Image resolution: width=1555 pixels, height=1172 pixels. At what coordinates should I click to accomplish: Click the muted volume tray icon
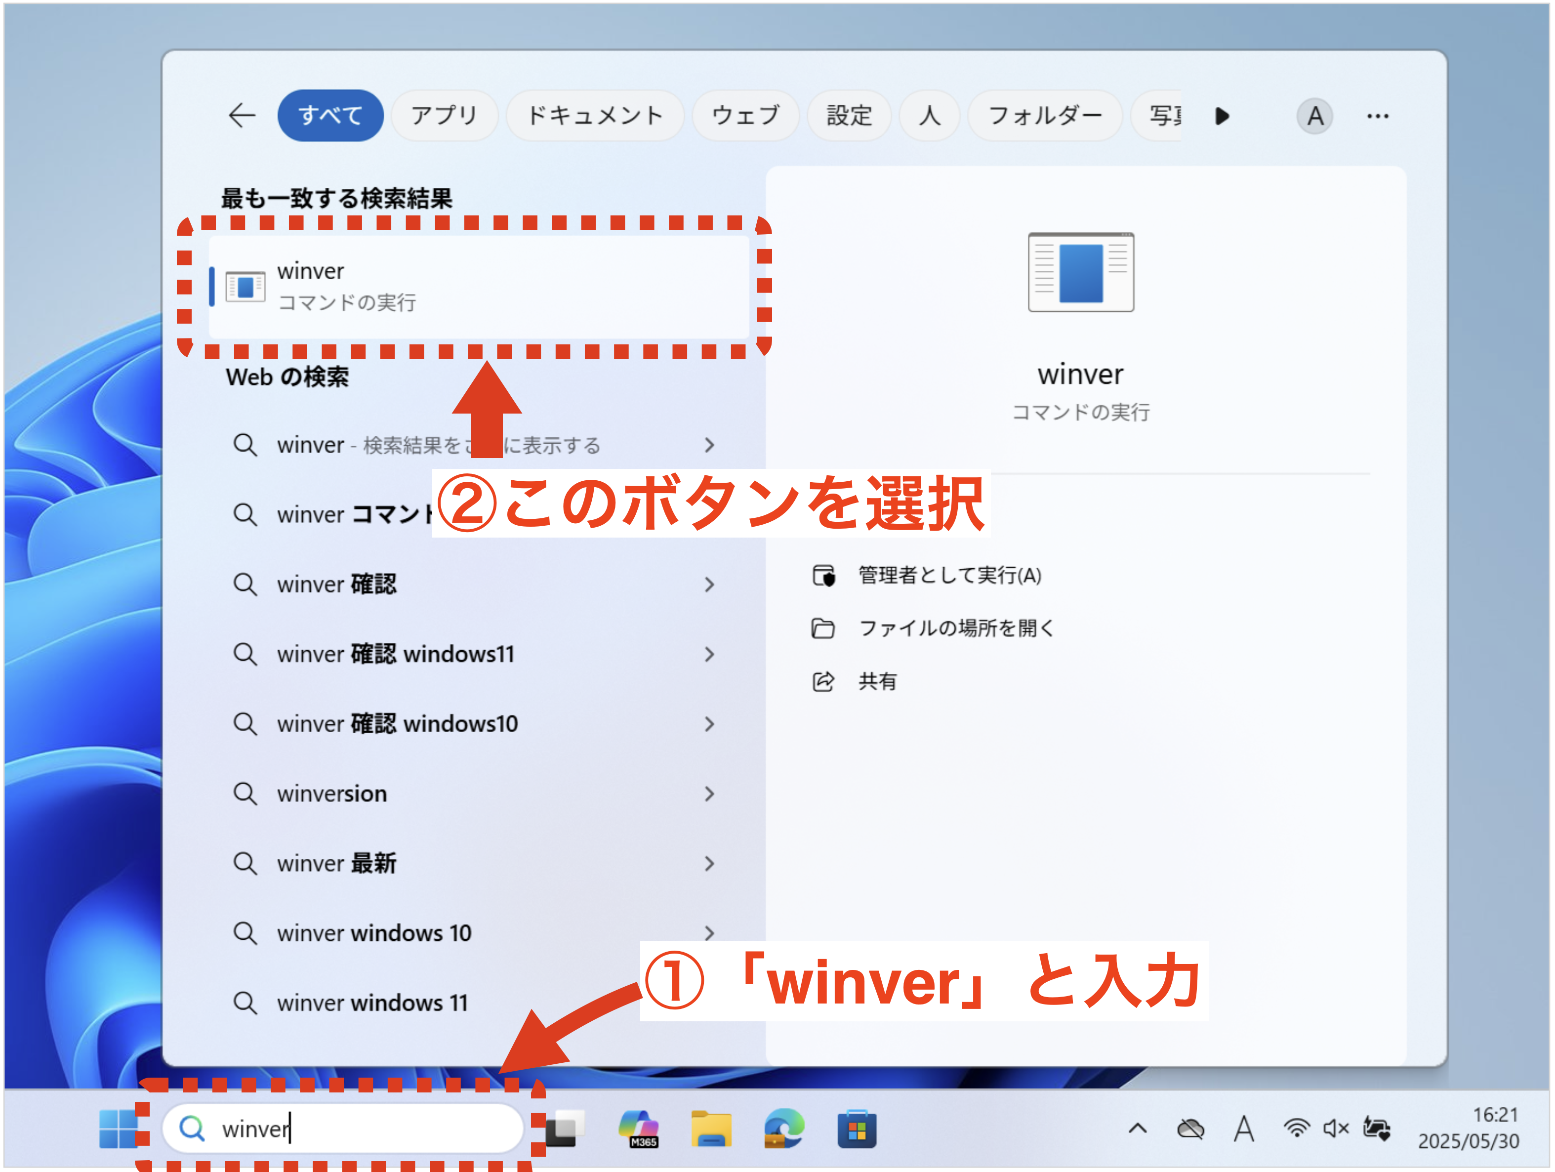click(x=1336, y=1129)
